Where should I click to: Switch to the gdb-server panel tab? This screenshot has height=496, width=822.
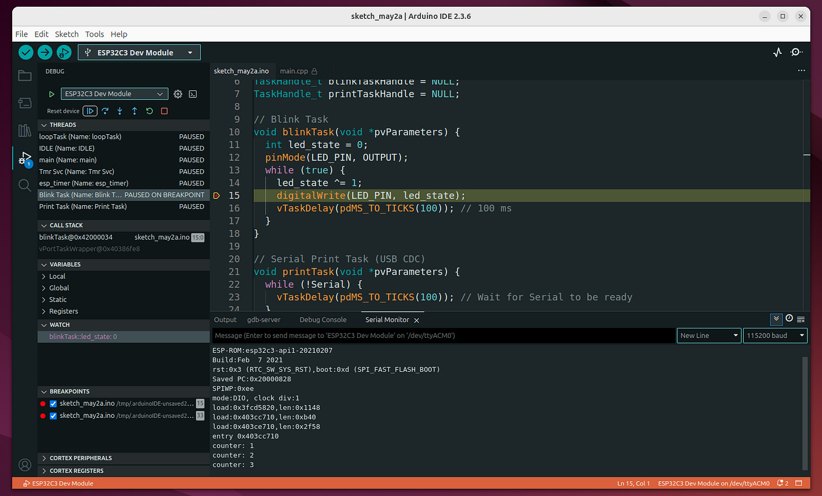(x=264, y=320)
